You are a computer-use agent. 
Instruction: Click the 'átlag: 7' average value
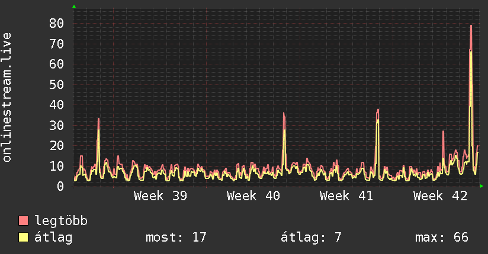click(311, 237)
